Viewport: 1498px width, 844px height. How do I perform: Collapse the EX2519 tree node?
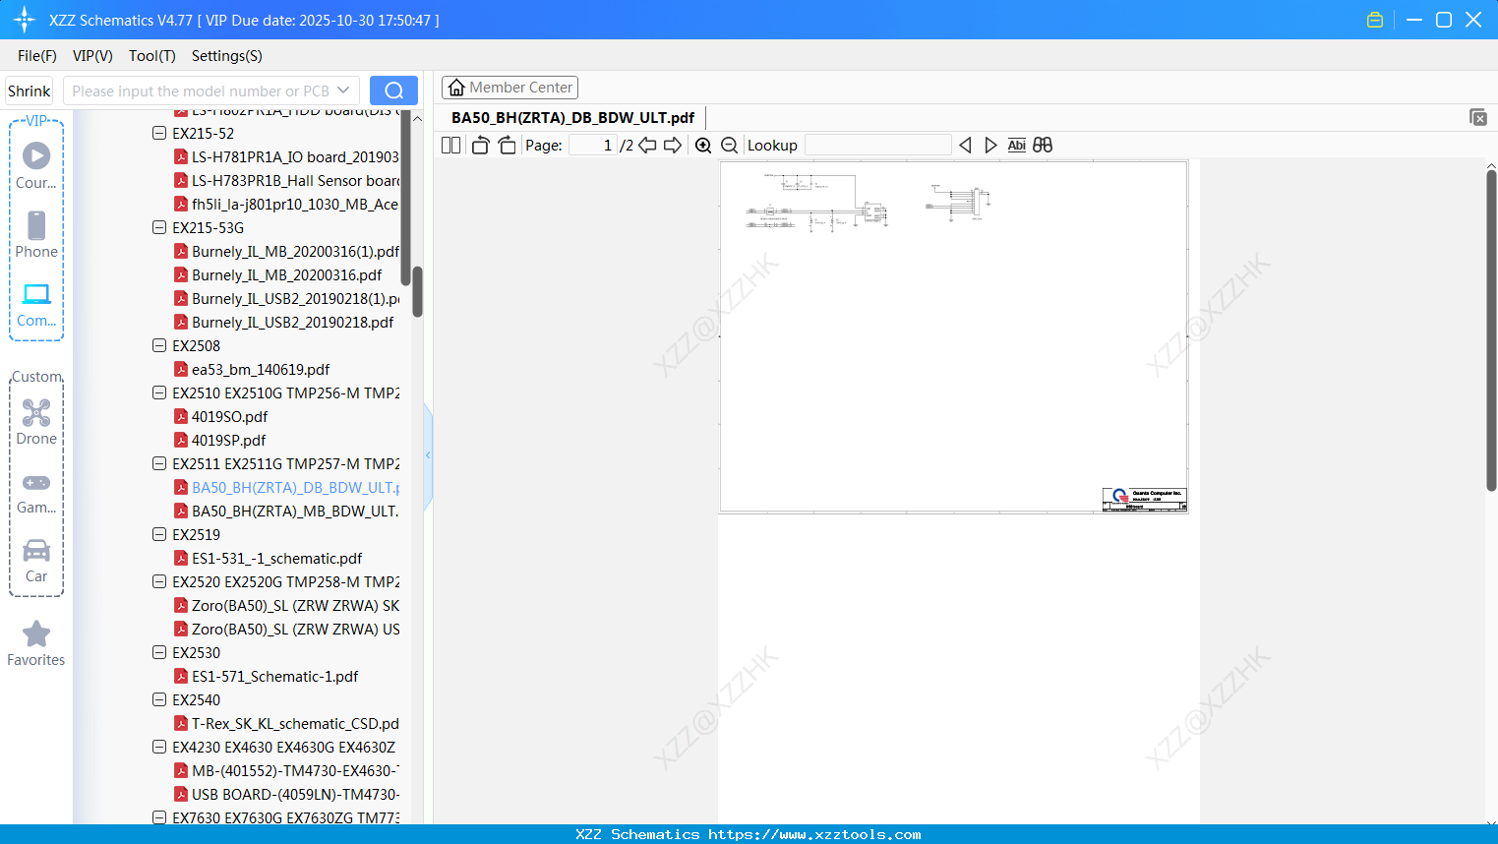(x=159, y=534)
